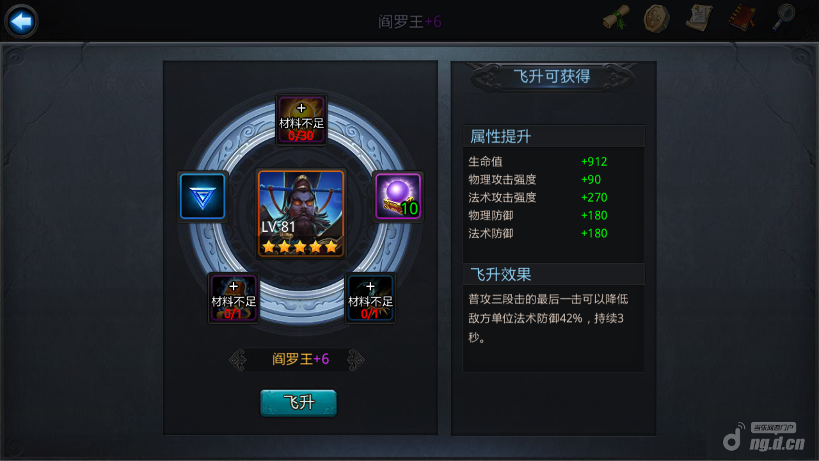This screenshot has height=461, width=819.
Task: Add material to bottom-right 0/1 slot
Action: click(x=370, y=298)
